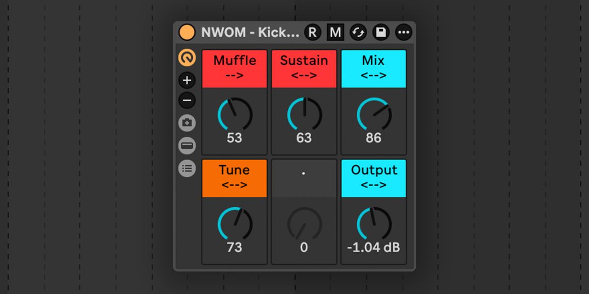This screenshot has width=589, height=294.
Task: Click the Tune value 73
Action: click(235, 247)
